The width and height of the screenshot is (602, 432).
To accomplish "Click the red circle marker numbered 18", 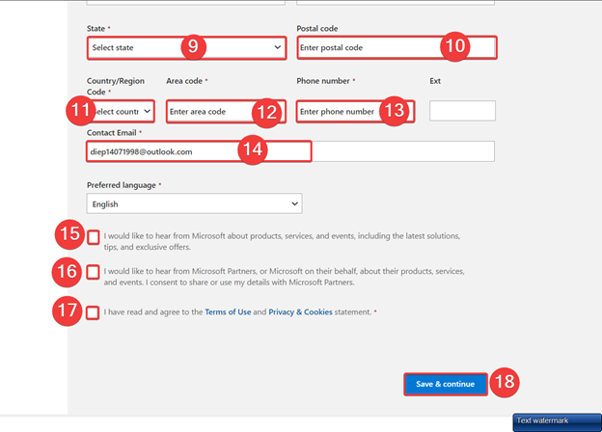I will pos(505,383).
